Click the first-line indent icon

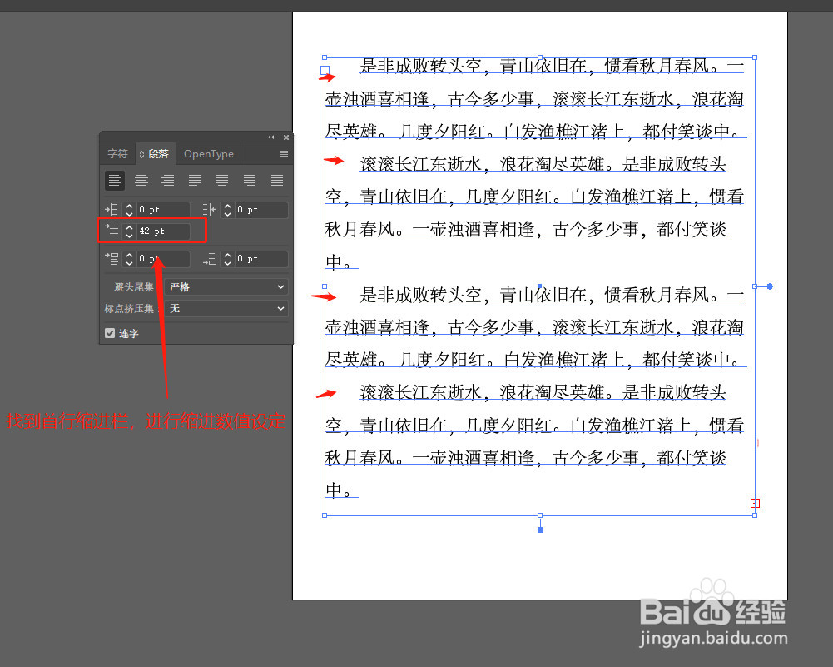(112, 231)
